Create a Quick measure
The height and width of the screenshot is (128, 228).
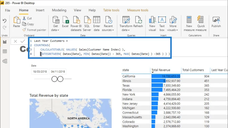point(201,24)
